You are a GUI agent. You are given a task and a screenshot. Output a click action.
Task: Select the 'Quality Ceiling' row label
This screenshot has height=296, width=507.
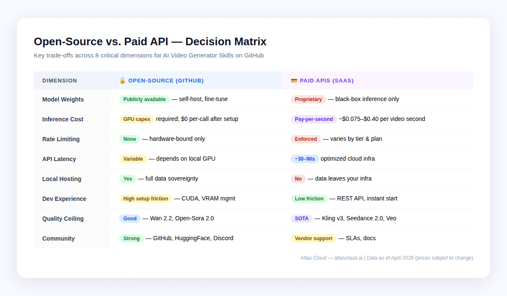click(x=63, y=219)
